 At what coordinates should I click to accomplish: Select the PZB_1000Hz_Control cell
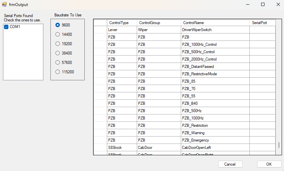coord(215,45)
